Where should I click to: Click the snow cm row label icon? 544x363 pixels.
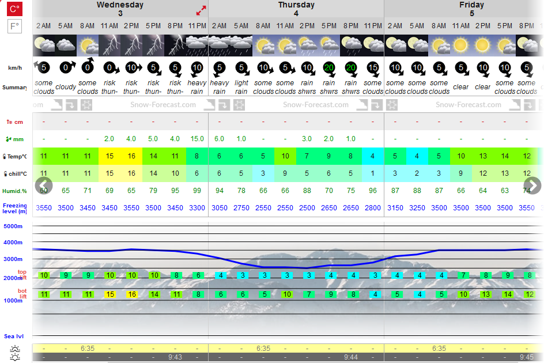pyautogui.click(x=9, y=122)
